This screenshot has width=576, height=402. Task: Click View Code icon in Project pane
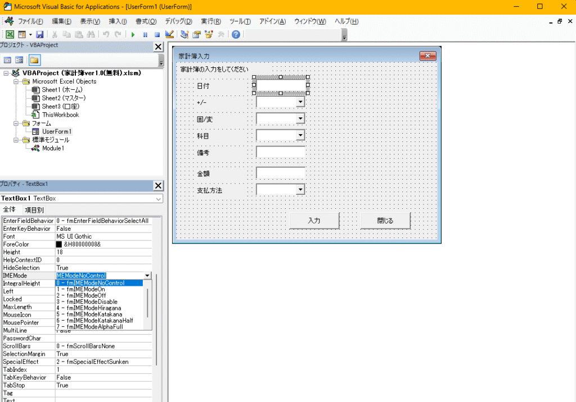(7, 60)
